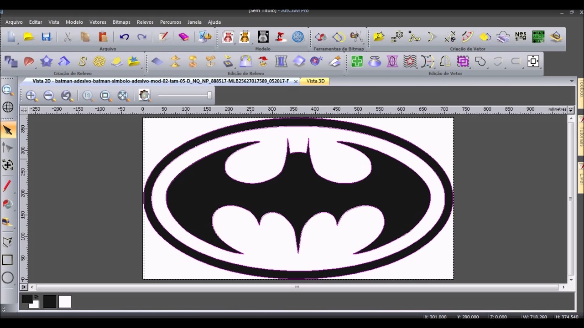Toggle the relief preview icon beside contrast slider

click(145, 95)
